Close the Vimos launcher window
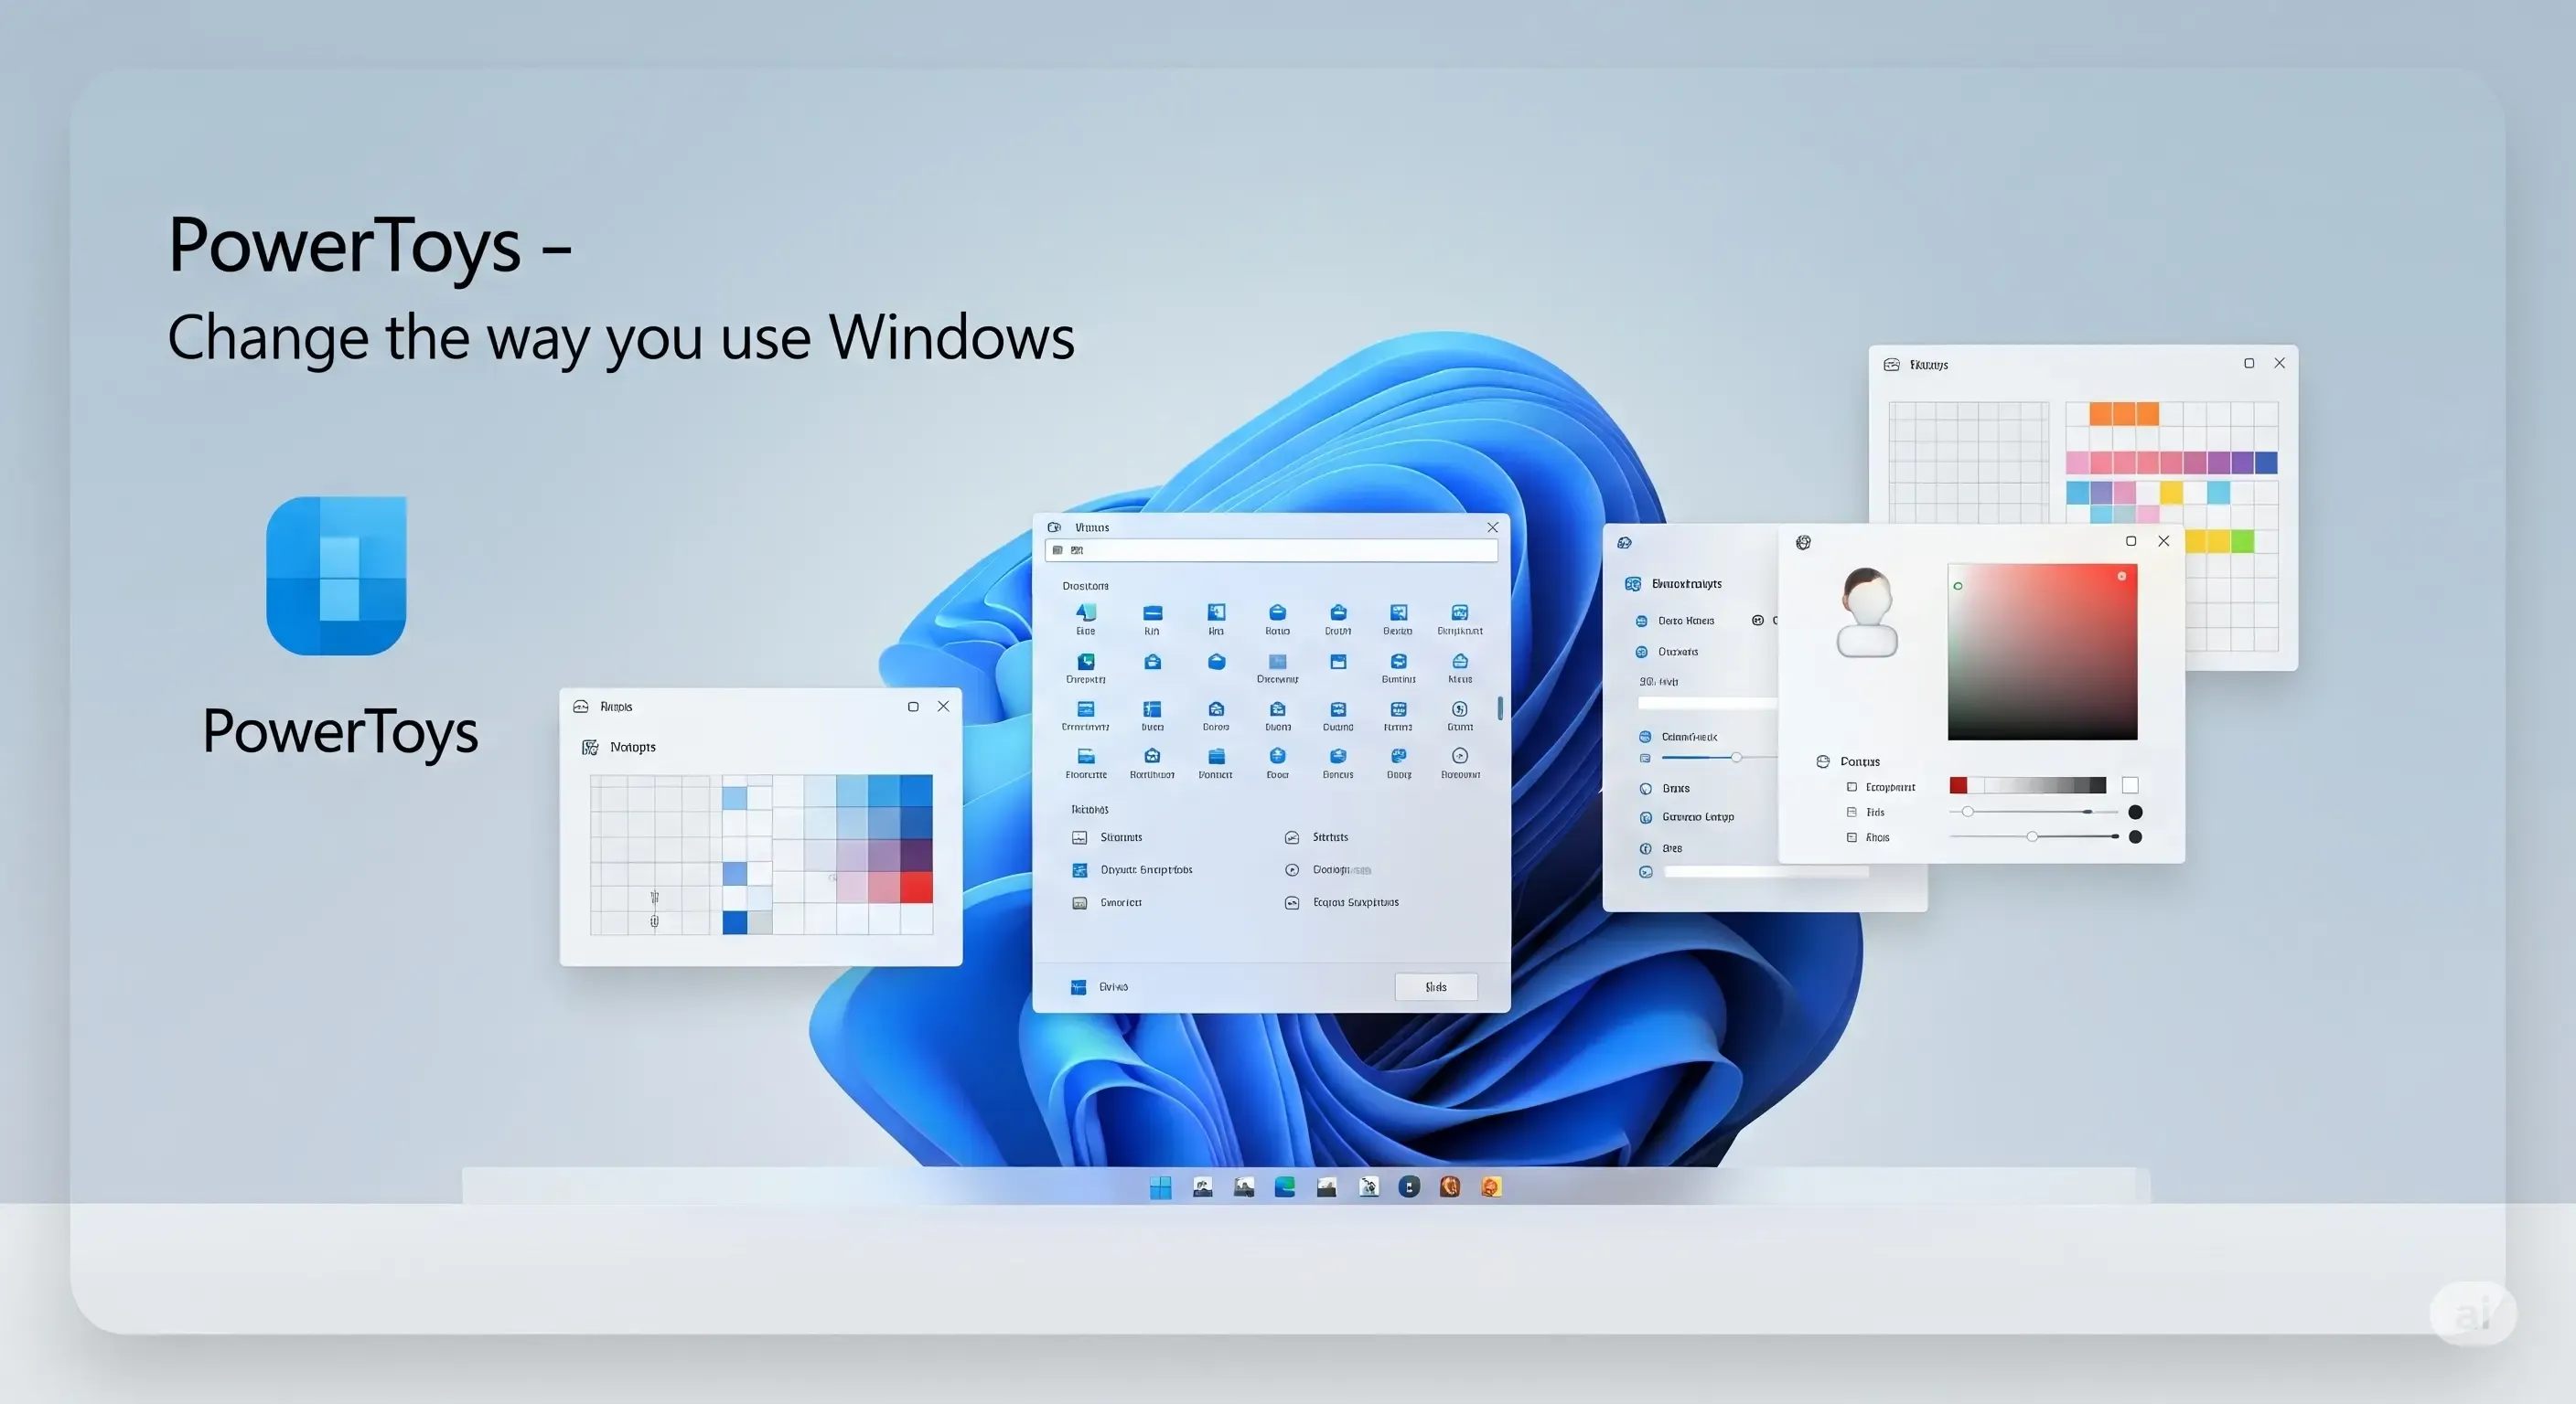This screenshot has height=1404, width=2576. click(x=1492, y=527)
